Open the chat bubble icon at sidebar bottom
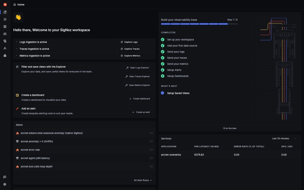This screenshot has width=304, height=190. tap(5, 177)
